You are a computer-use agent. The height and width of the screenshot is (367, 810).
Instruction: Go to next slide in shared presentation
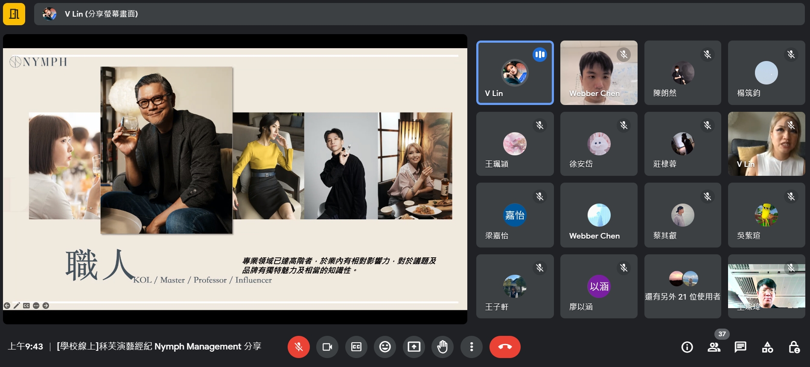coord(46,306)
